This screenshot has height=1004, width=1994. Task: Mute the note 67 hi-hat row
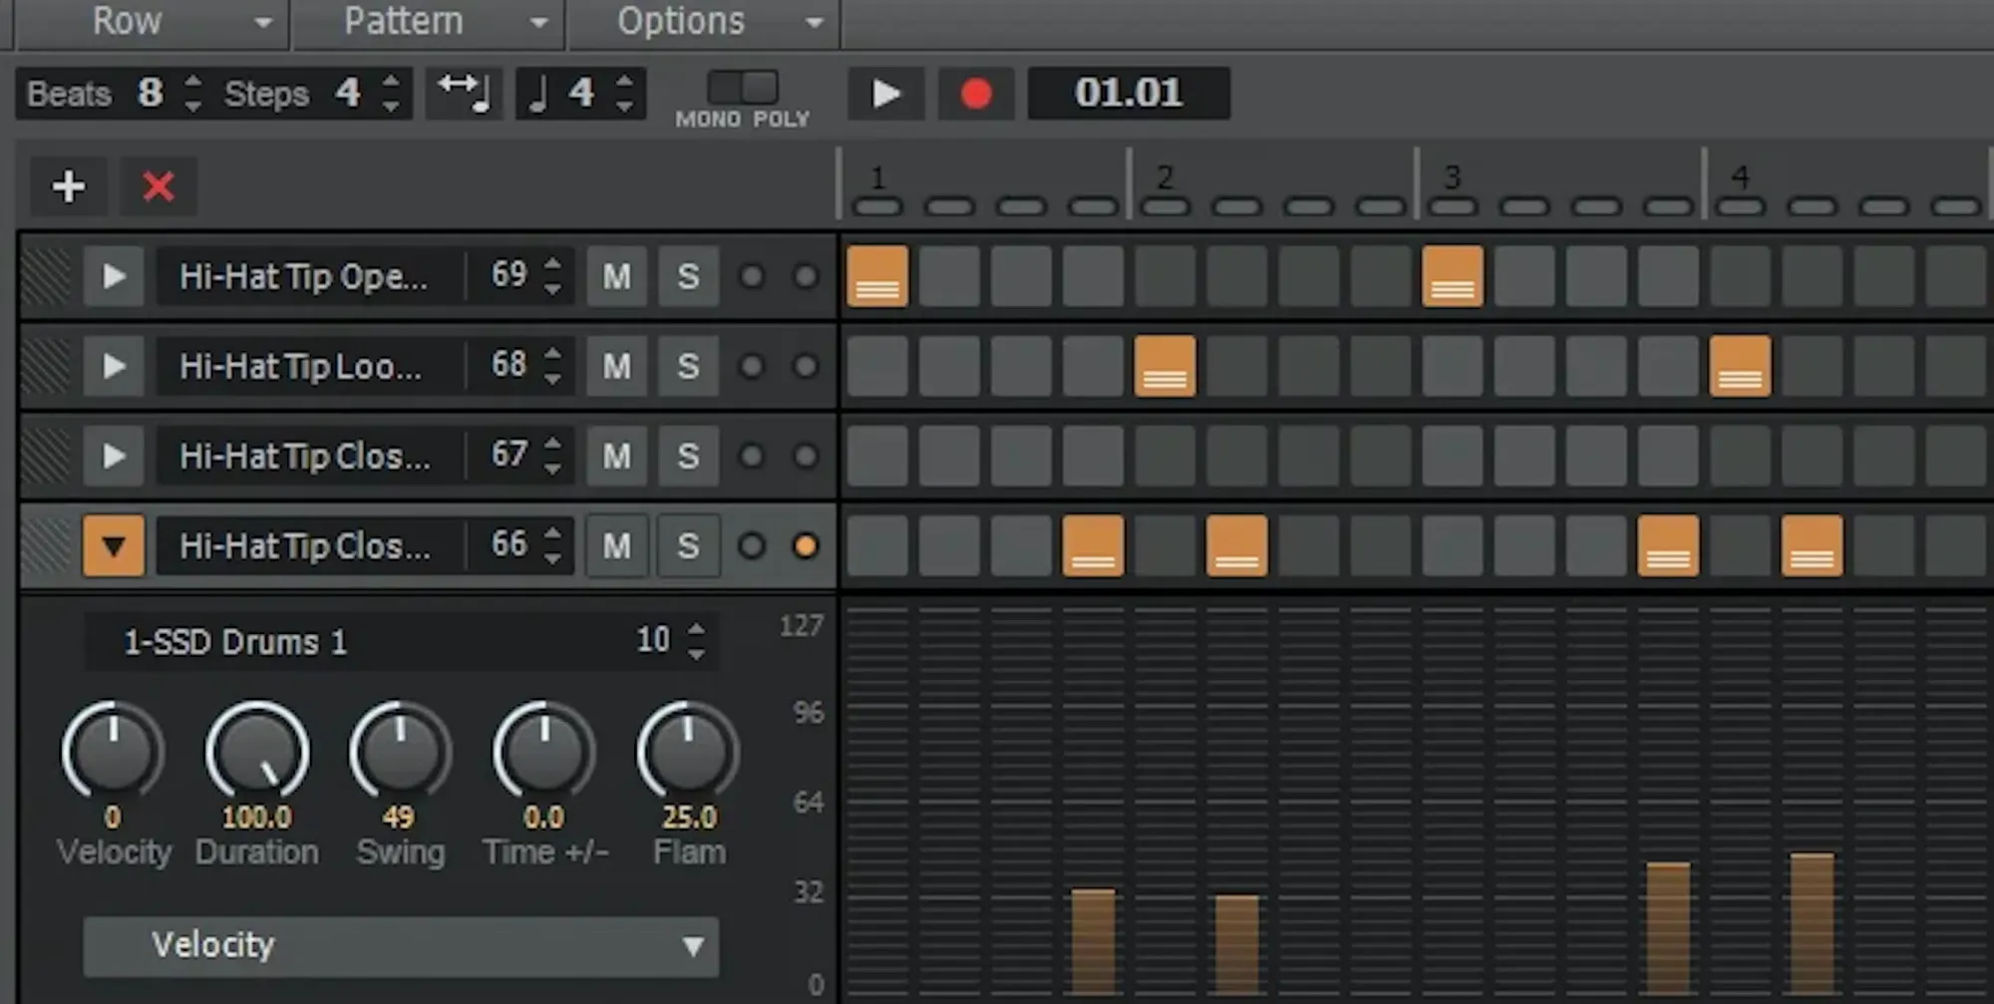click(616, 456)
